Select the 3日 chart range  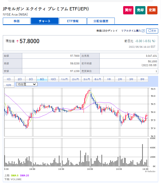(x=31, y=79)
